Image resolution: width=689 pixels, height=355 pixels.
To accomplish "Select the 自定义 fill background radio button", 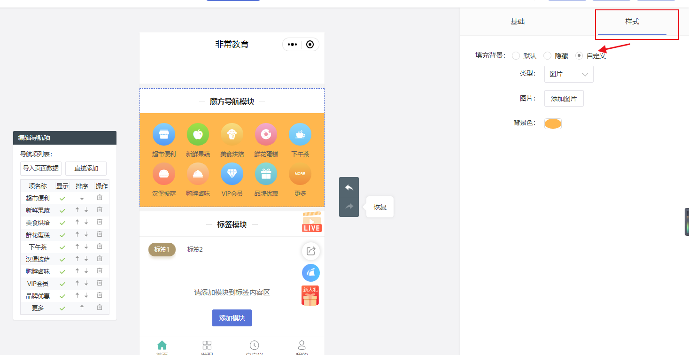I will point(578,55).
